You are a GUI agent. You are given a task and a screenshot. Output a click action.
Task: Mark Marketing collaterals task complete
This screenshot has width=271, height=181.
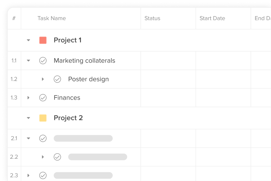43,61
